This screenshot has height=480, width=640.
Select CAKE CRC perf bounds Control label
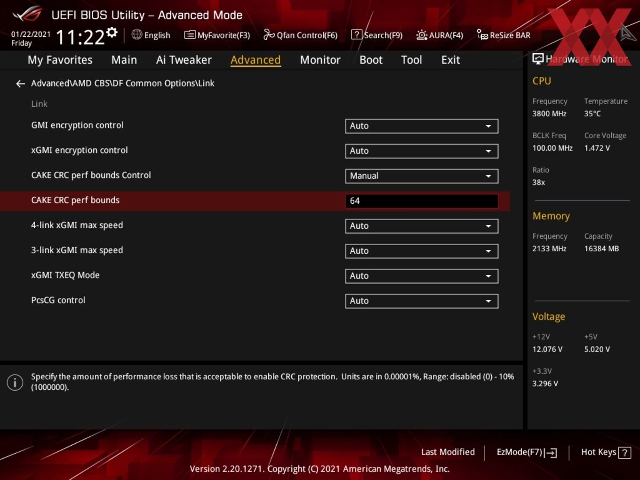coord(91,175)
